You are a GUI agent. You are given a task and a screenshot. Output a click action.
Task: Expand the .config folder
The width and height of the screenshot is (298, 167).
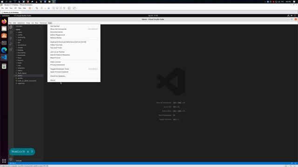pos(20,35)
